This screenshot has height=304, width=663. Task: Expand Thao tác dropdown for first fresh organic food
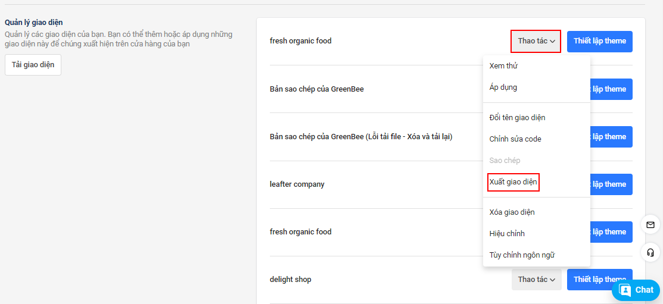click(536, 41)
